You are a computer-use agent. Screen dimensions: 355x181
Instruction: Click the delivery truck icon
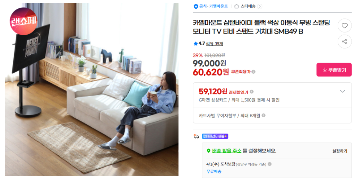(x=196, y=136)
